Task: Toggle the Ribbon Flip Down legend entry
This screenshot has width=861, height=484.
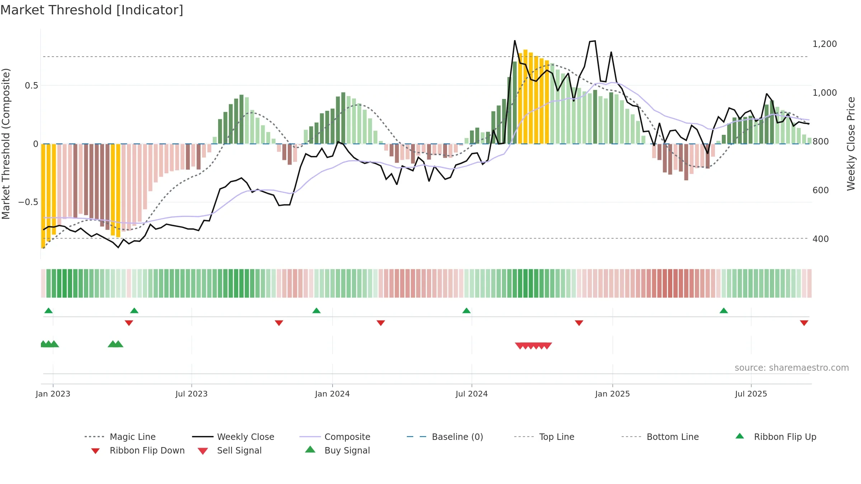Action: pos(137,450)
